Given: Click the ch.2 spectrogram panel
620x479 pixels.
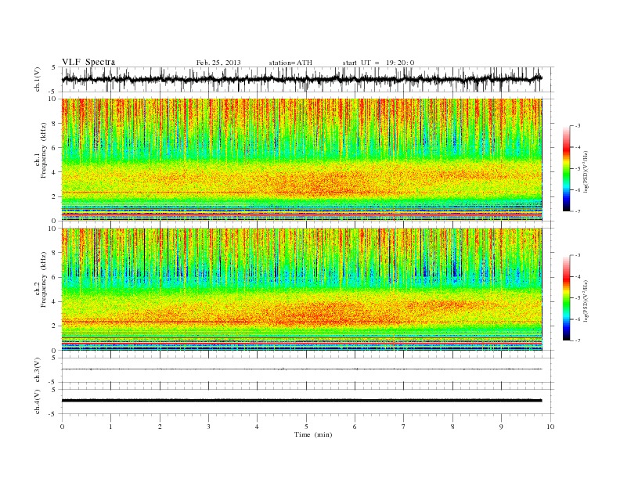Looking at the screenshot, I should [x=301, y=290].
